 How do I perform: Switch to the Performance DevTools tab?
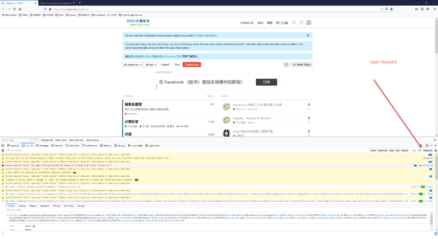click(x=90, y=146)
